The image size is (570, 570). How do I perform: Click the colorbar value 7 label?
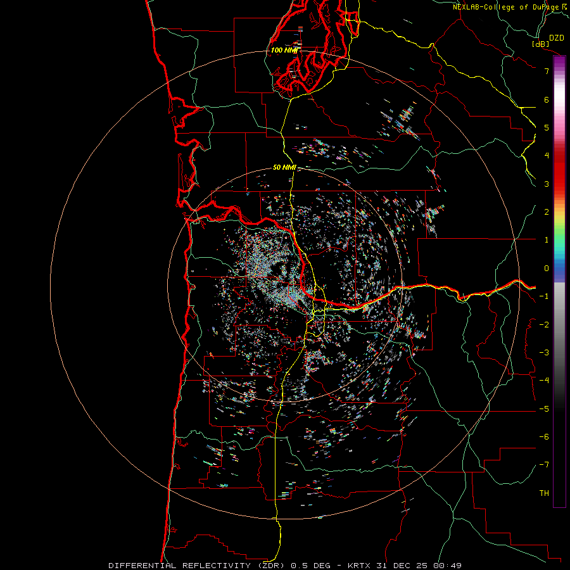(547, 71)
